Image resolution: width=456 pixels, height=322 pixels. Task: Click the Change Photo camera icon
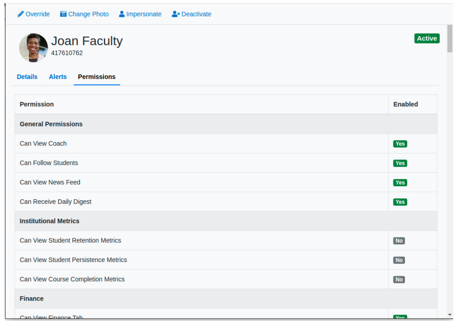point(63,14)
